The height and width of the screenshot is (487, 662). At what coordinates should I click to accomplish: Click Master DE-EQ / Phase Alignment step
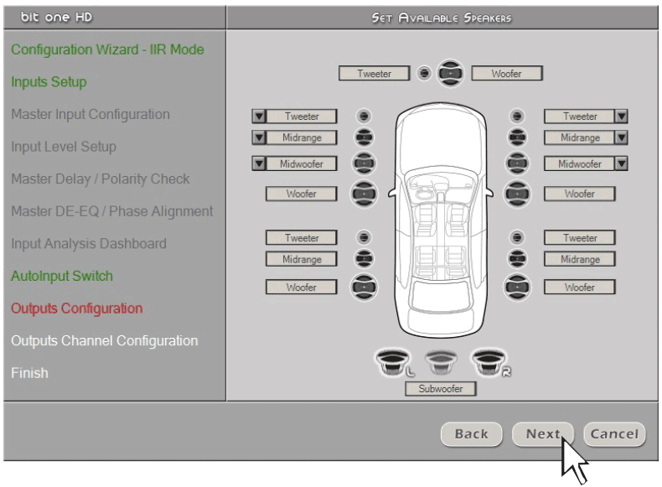point(112,211)
